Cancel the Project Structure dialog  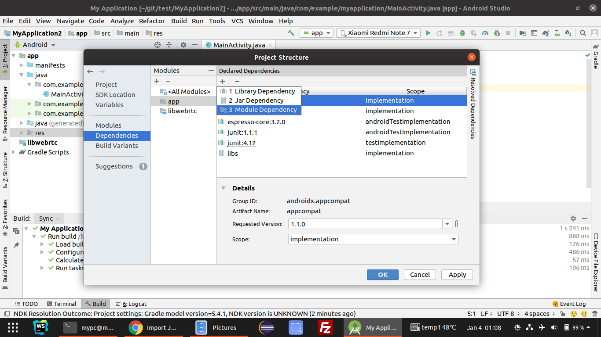point(419,274)
